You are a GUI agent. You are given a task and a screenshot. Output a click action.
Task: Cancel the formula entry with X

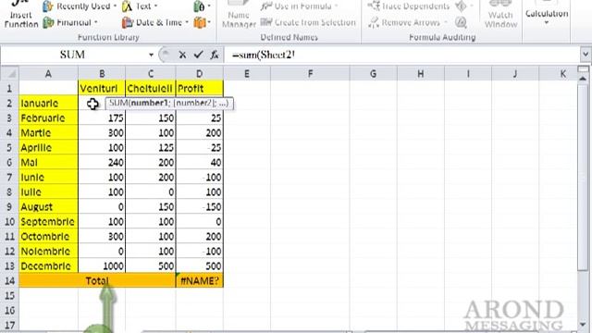(182, 55)
